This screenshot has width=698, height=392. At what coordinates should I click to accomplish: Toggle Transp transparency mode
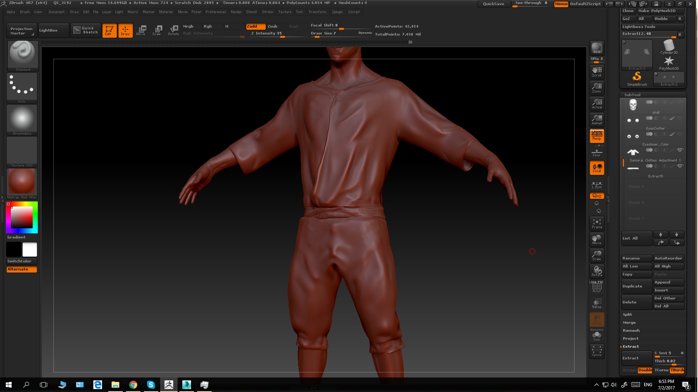597,303
